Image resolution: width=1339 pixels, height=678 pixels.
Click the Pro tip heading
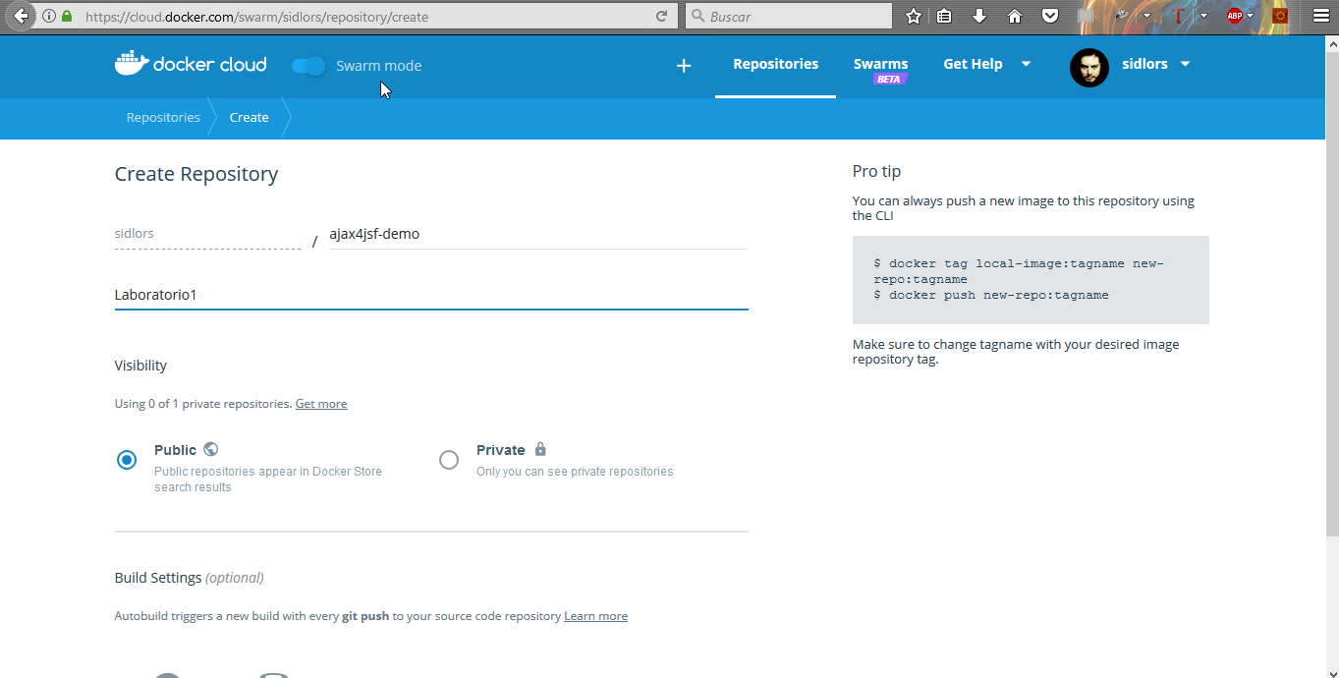pos(876,171)
